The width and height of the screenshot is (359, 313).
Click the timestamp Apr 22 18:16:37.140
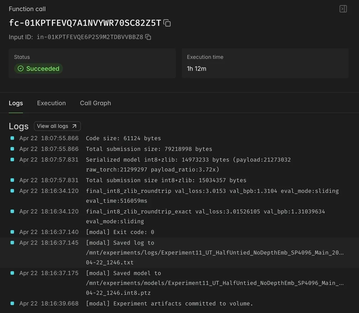49,232
